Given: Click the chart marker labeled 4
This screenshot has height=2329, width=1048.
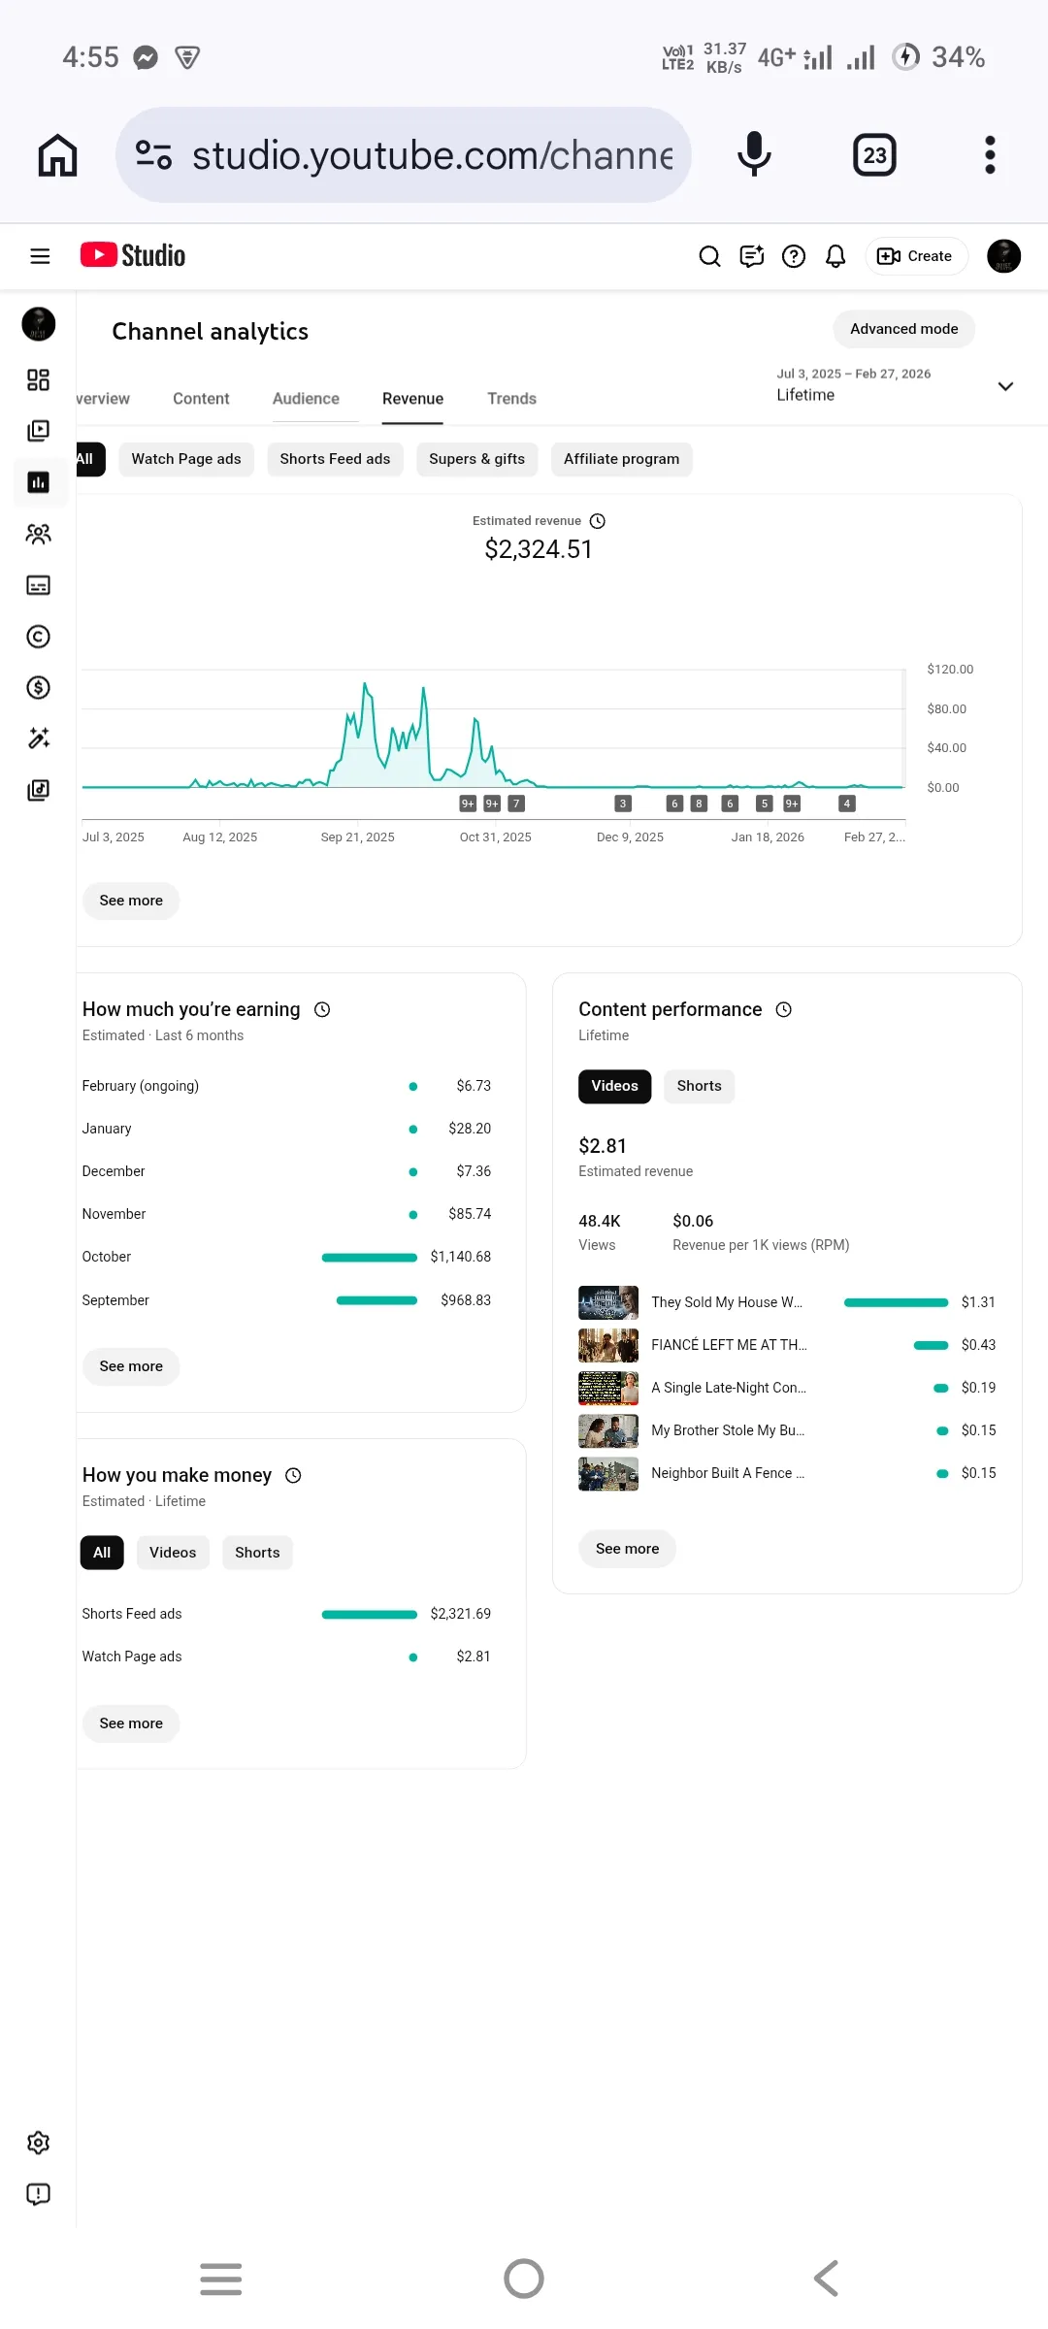Looking at the screenshot, I should tap(847, 804).
